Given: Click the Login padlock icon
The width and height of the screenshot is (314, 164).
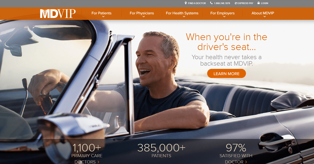Looking at the screenshot, I should 259,3.
